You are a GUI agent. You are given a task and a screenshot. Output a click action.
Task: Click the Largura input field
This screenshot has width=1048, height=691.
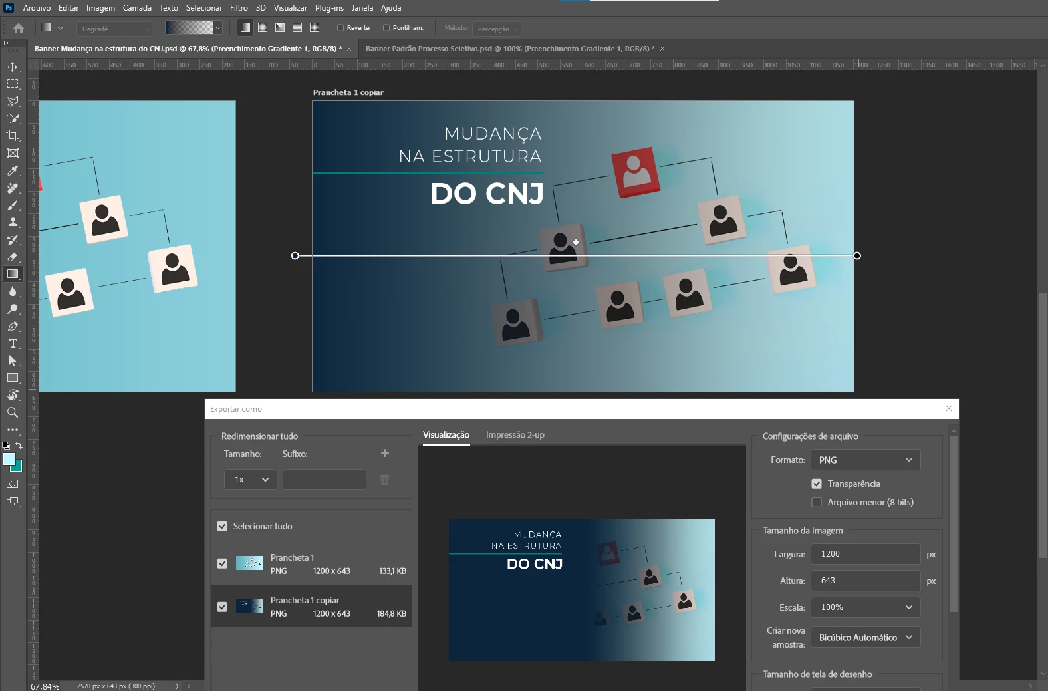(x=866, y=554)
